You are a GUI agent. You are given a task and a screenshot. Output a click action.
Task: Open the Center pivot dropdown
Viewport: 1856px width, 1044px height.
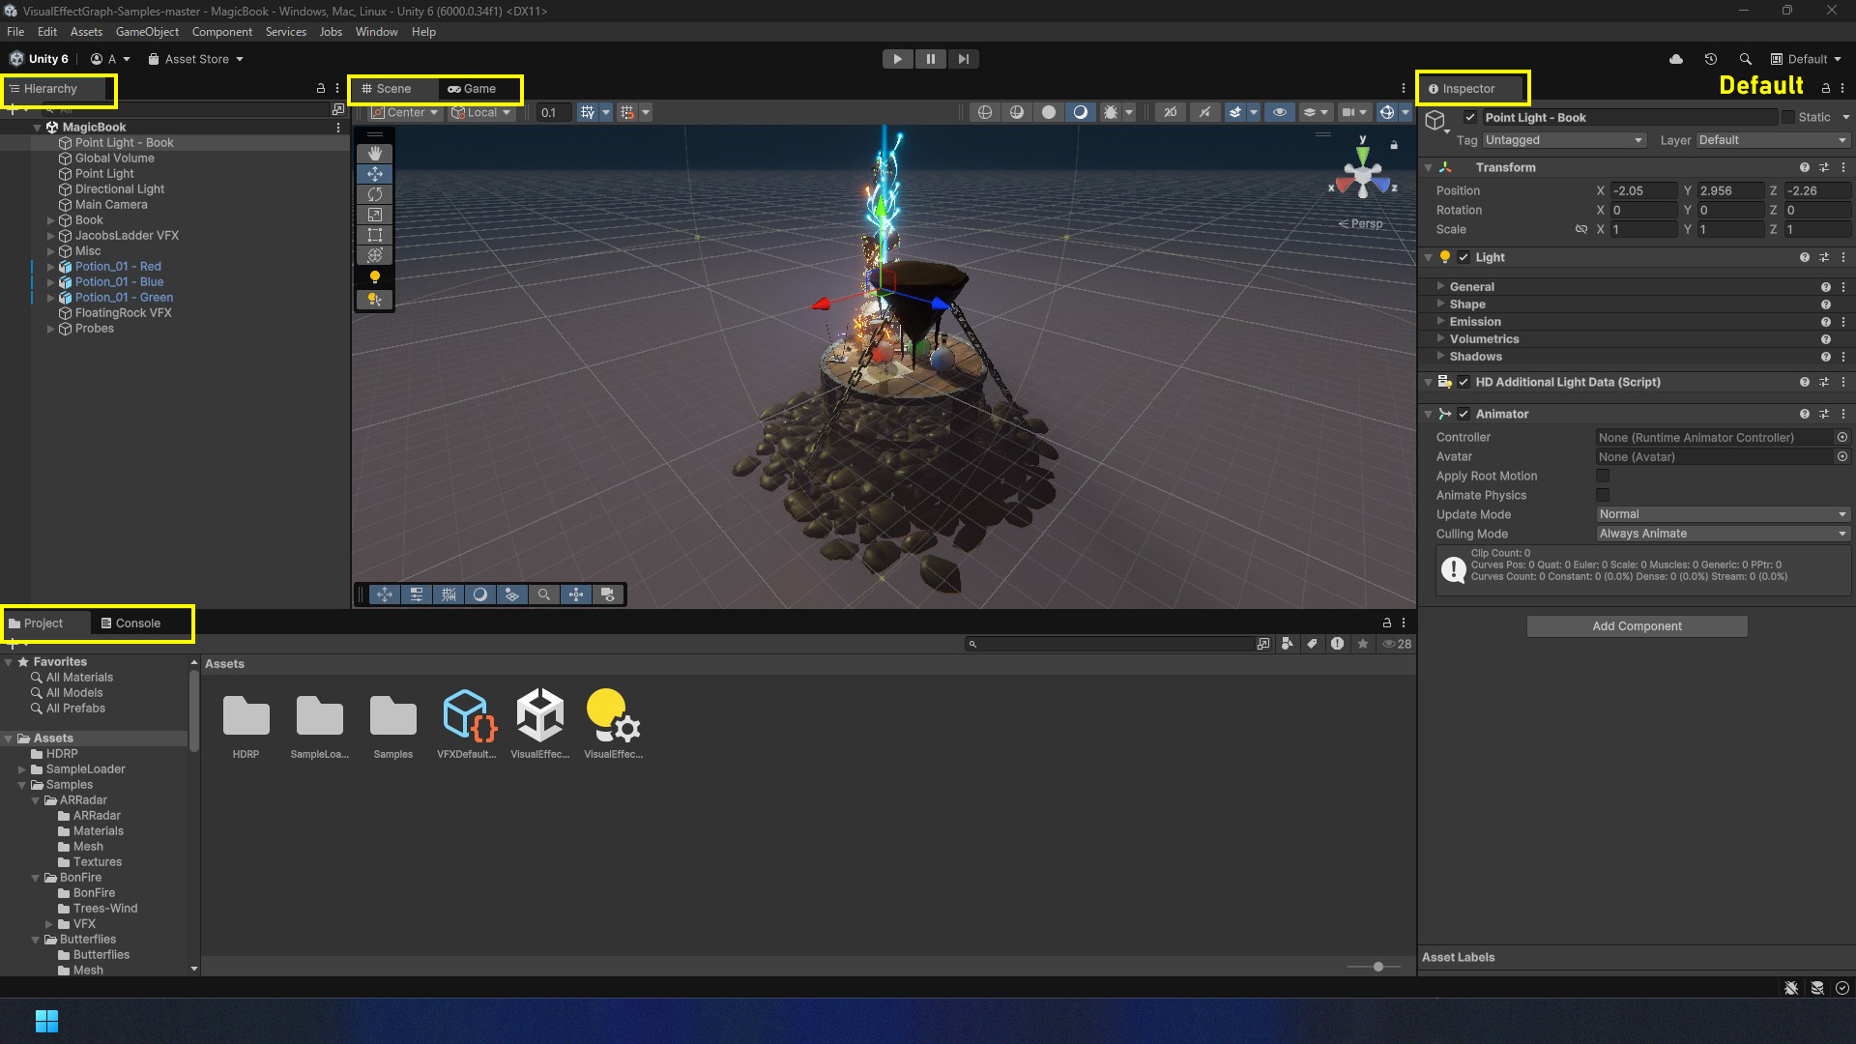tap(405, 112)
